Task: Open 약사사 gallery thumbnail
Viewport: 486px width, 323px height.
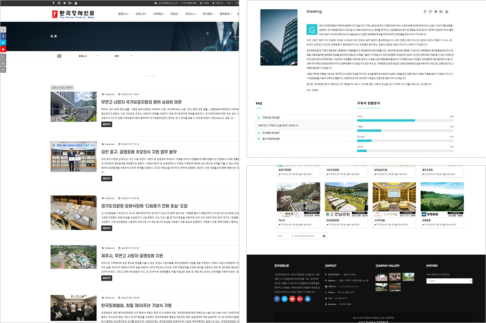Action: click(x=299, y=200)
